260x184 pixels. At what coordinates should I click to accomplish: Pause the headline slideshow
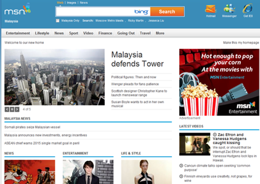pos(12,109)
